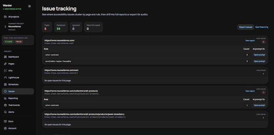Click the Issues alert icon

5,91
